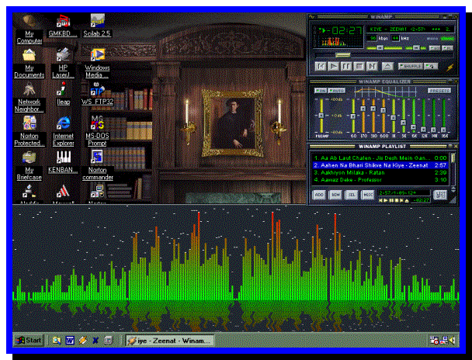The width and height of the screenshot is (472, 360).
Task: Stop playback in Winamp
Action: click(x=359, y=66)
